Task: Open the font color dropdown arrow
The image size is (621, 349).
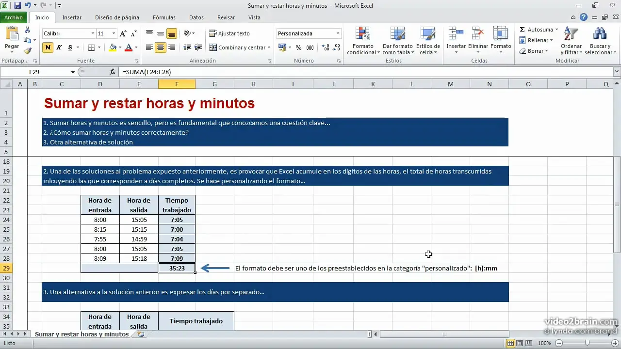Action: point(136,48)
